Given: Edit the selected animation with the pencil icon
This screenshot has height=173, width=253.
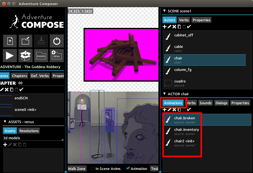Looking at the screenshot, I should pyautogui.click(x=169, y=110).
